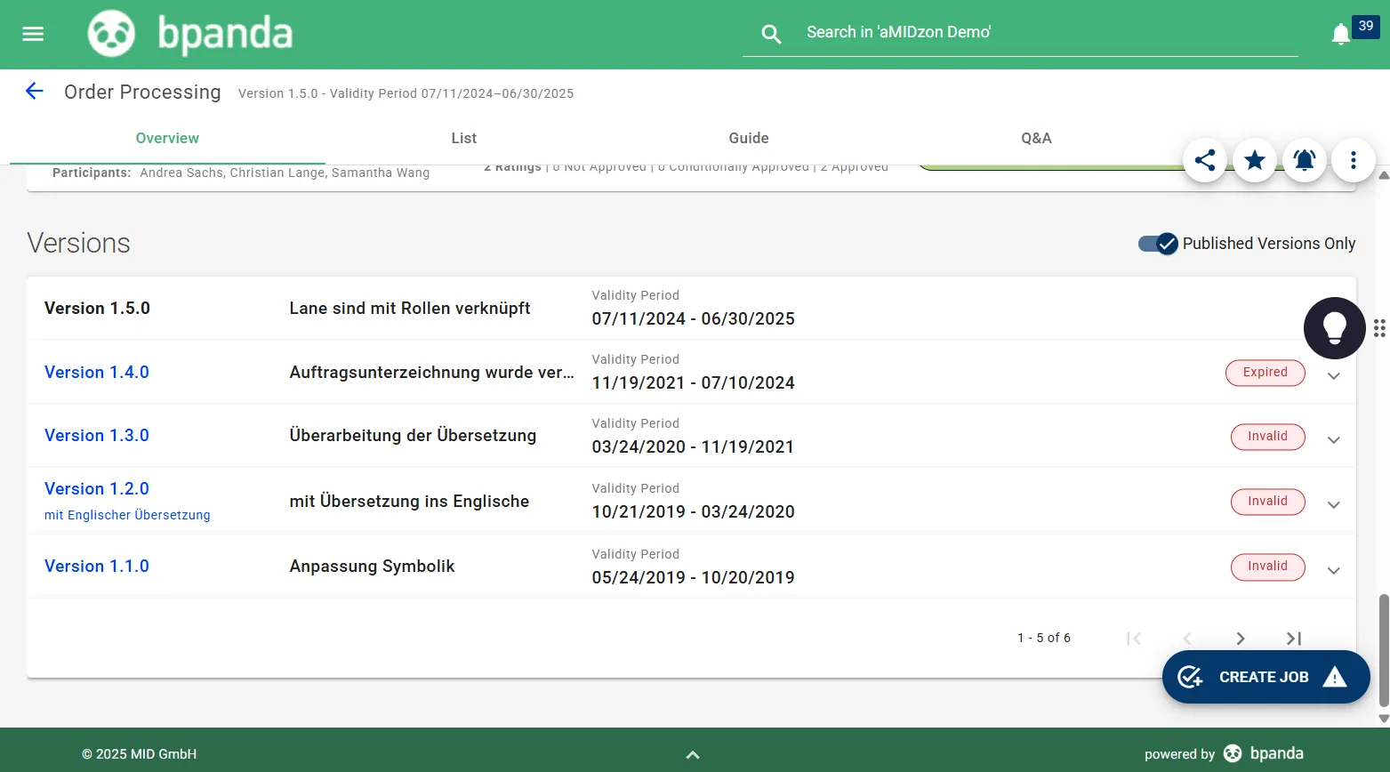Click Invalid badge on Version 1.3.0

point(1268,437)
